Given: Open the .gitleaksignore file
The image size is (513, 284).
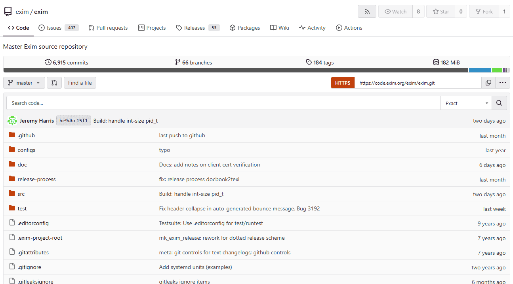Looking at the screenshot, I should pos(35,282).
